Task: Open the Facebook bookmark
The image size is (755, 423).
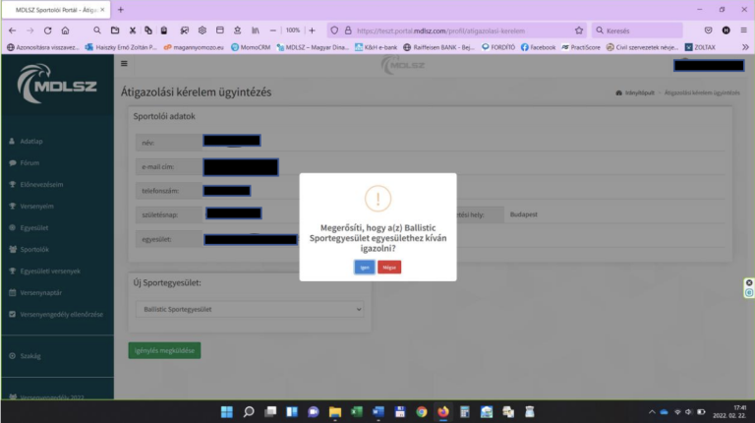Action: point(538,46)
